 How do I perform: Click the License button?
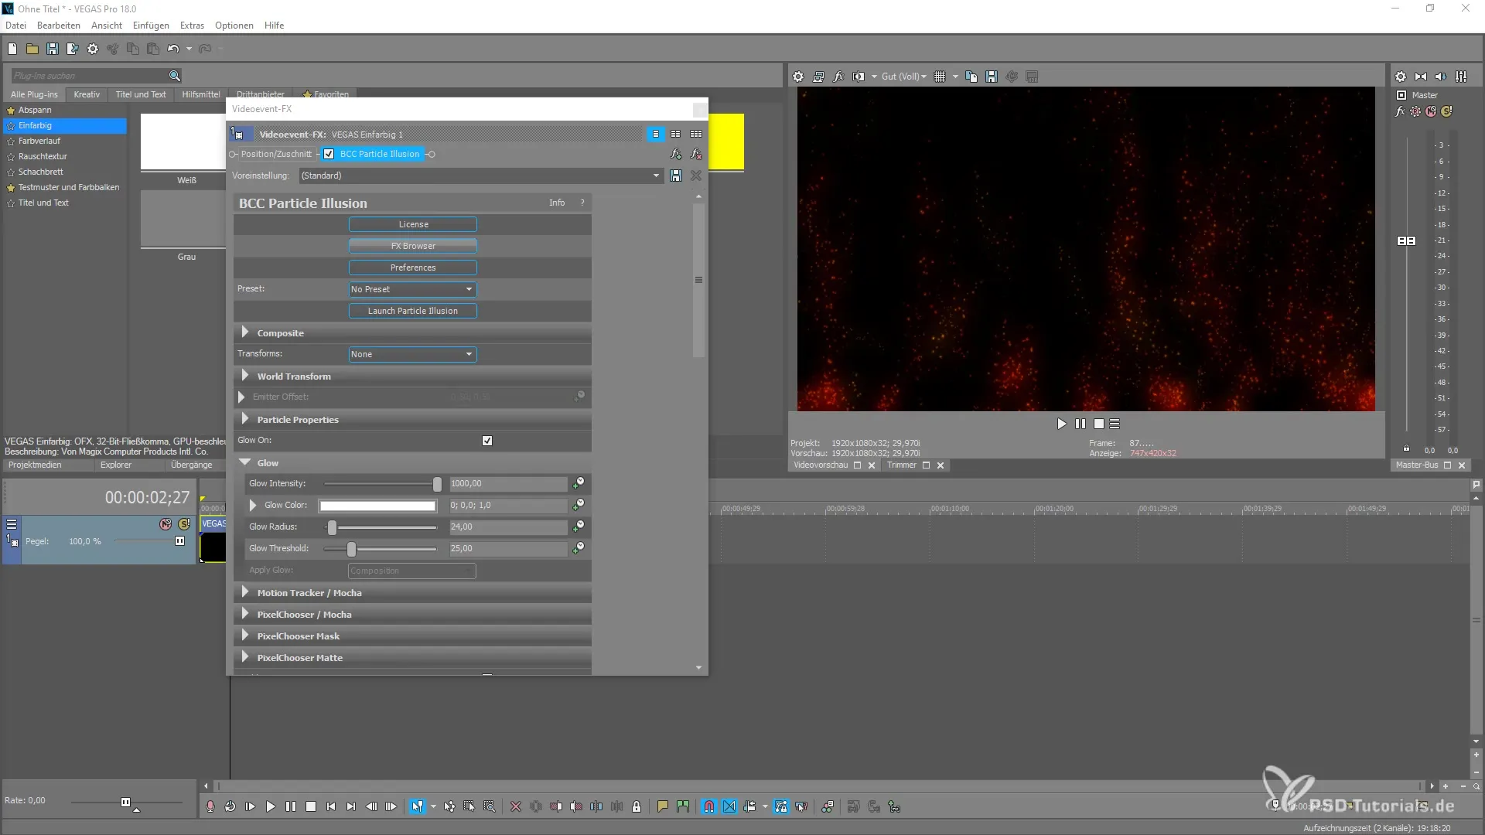click(x=413, y=224)
